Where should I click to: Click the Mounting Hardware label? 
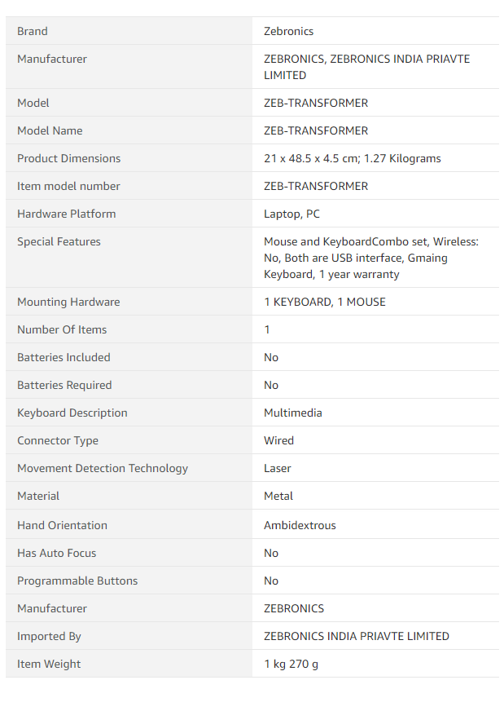(68, 302)
